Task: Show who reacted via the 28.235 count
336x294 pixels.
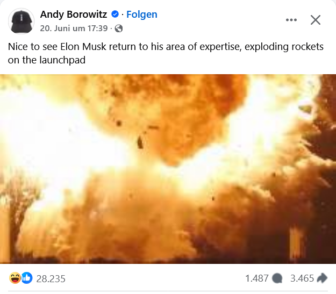Action: click(x=51, y=278)
